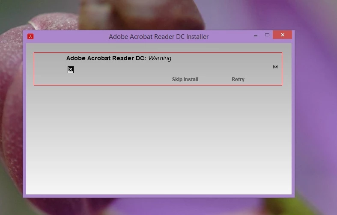Click the small icon at warning panel's right

(x=275, y=67)
